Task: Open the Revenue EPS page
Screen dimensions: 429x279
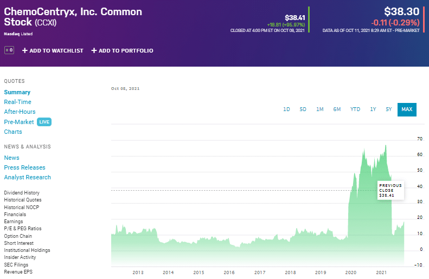Action: tap(18, 271)
